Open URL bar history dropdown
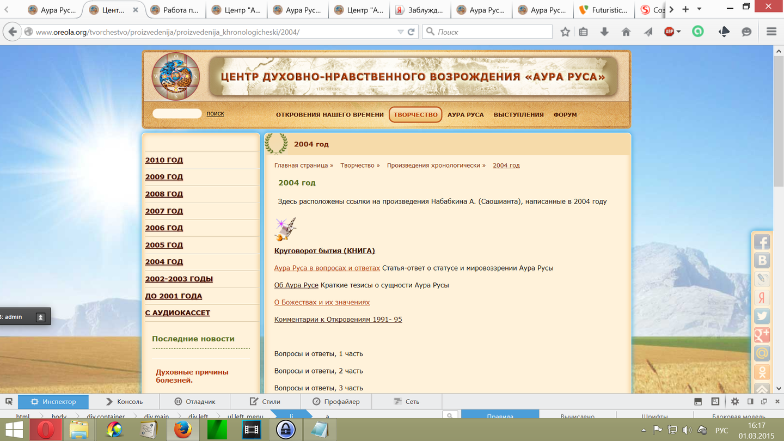 click(401, 32)
